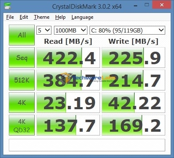174x158 pixels.
Task: Select the Seq write result 225.9
Action: 133,58
